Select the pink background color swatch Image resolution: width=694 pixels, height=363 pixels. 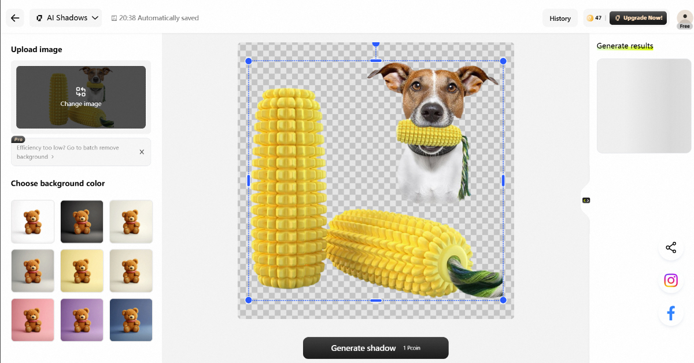32,320
